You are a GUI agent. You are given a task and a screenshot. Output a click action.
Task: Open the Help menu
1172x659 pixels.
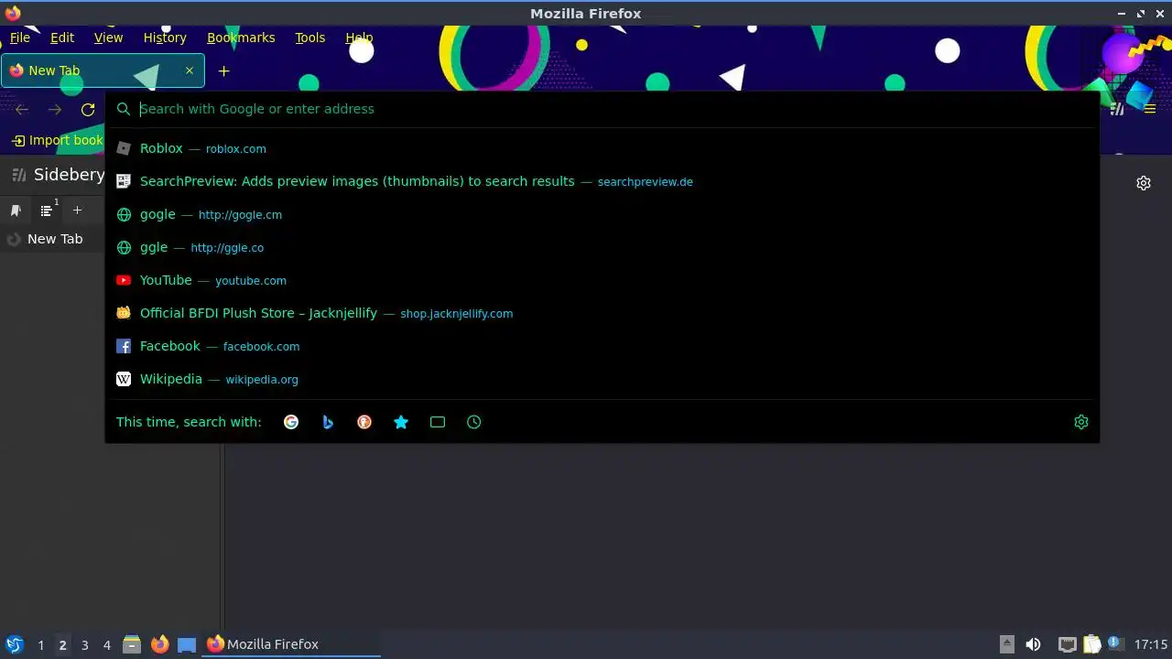click(359, 38)
